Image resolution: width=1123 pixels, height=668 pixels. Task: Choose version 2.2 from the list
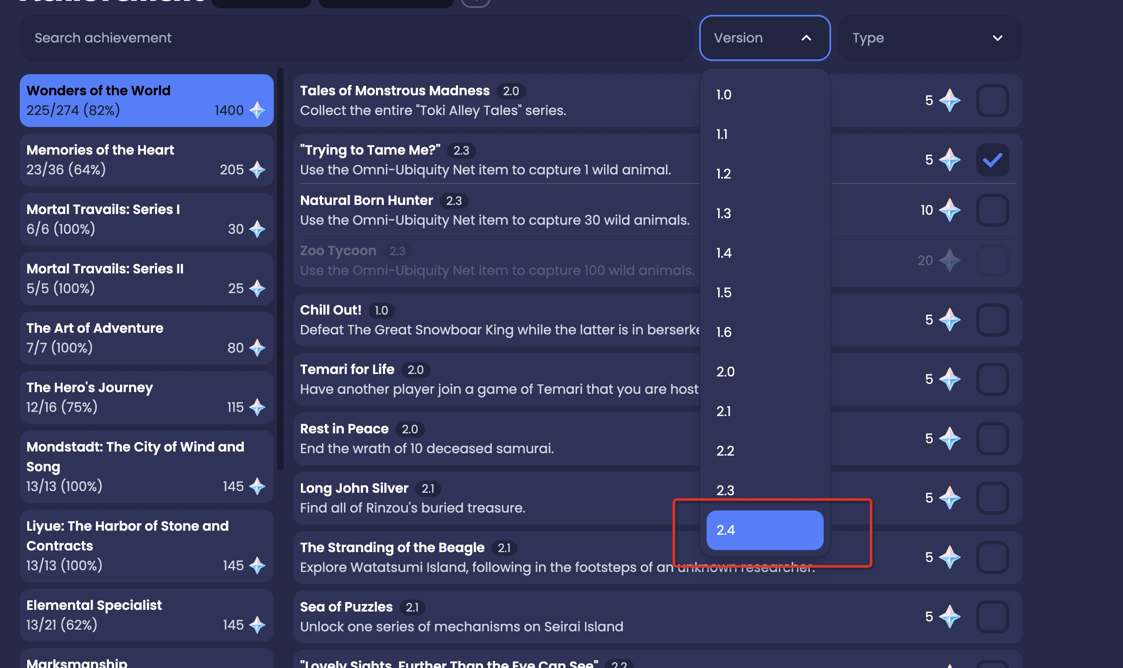pos(764,451)
